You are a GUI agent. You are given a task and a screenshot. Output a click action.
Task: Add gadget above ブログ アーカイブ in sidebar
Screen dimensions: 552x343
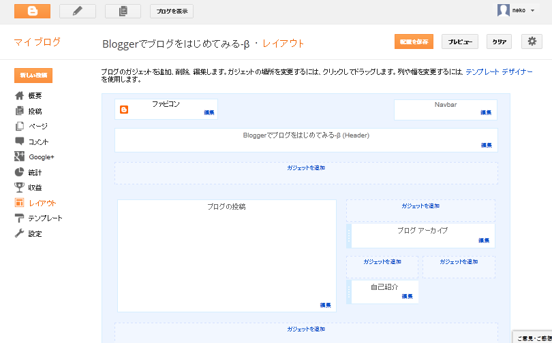(x=420, y=206)
